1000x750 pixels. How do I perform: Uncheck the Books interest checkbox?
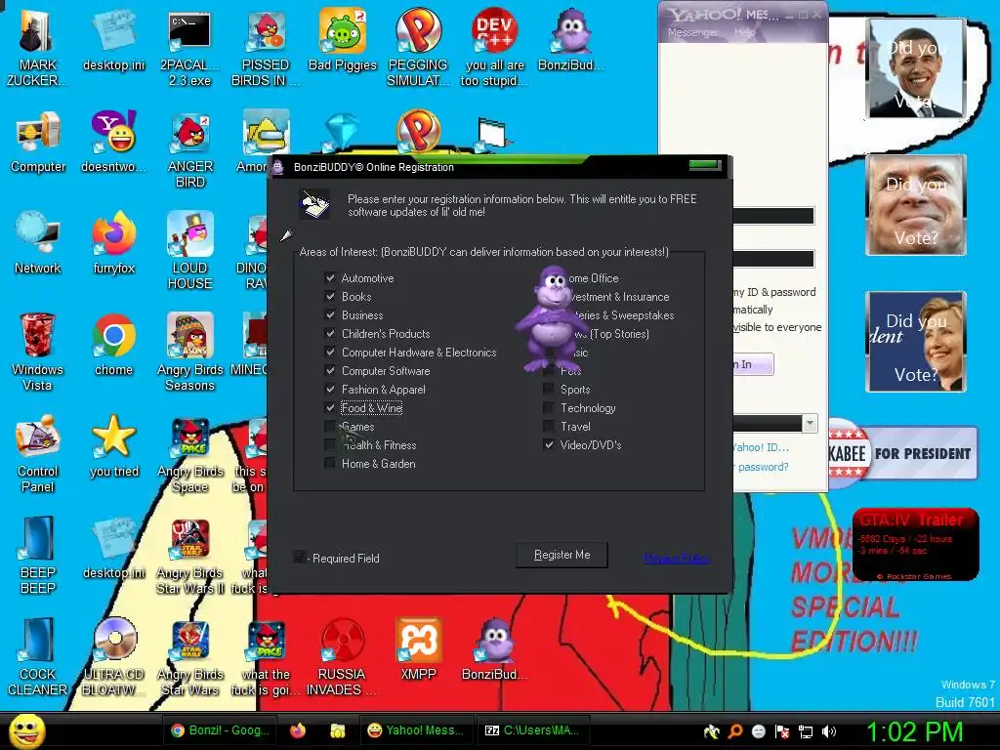coord(330,297)
